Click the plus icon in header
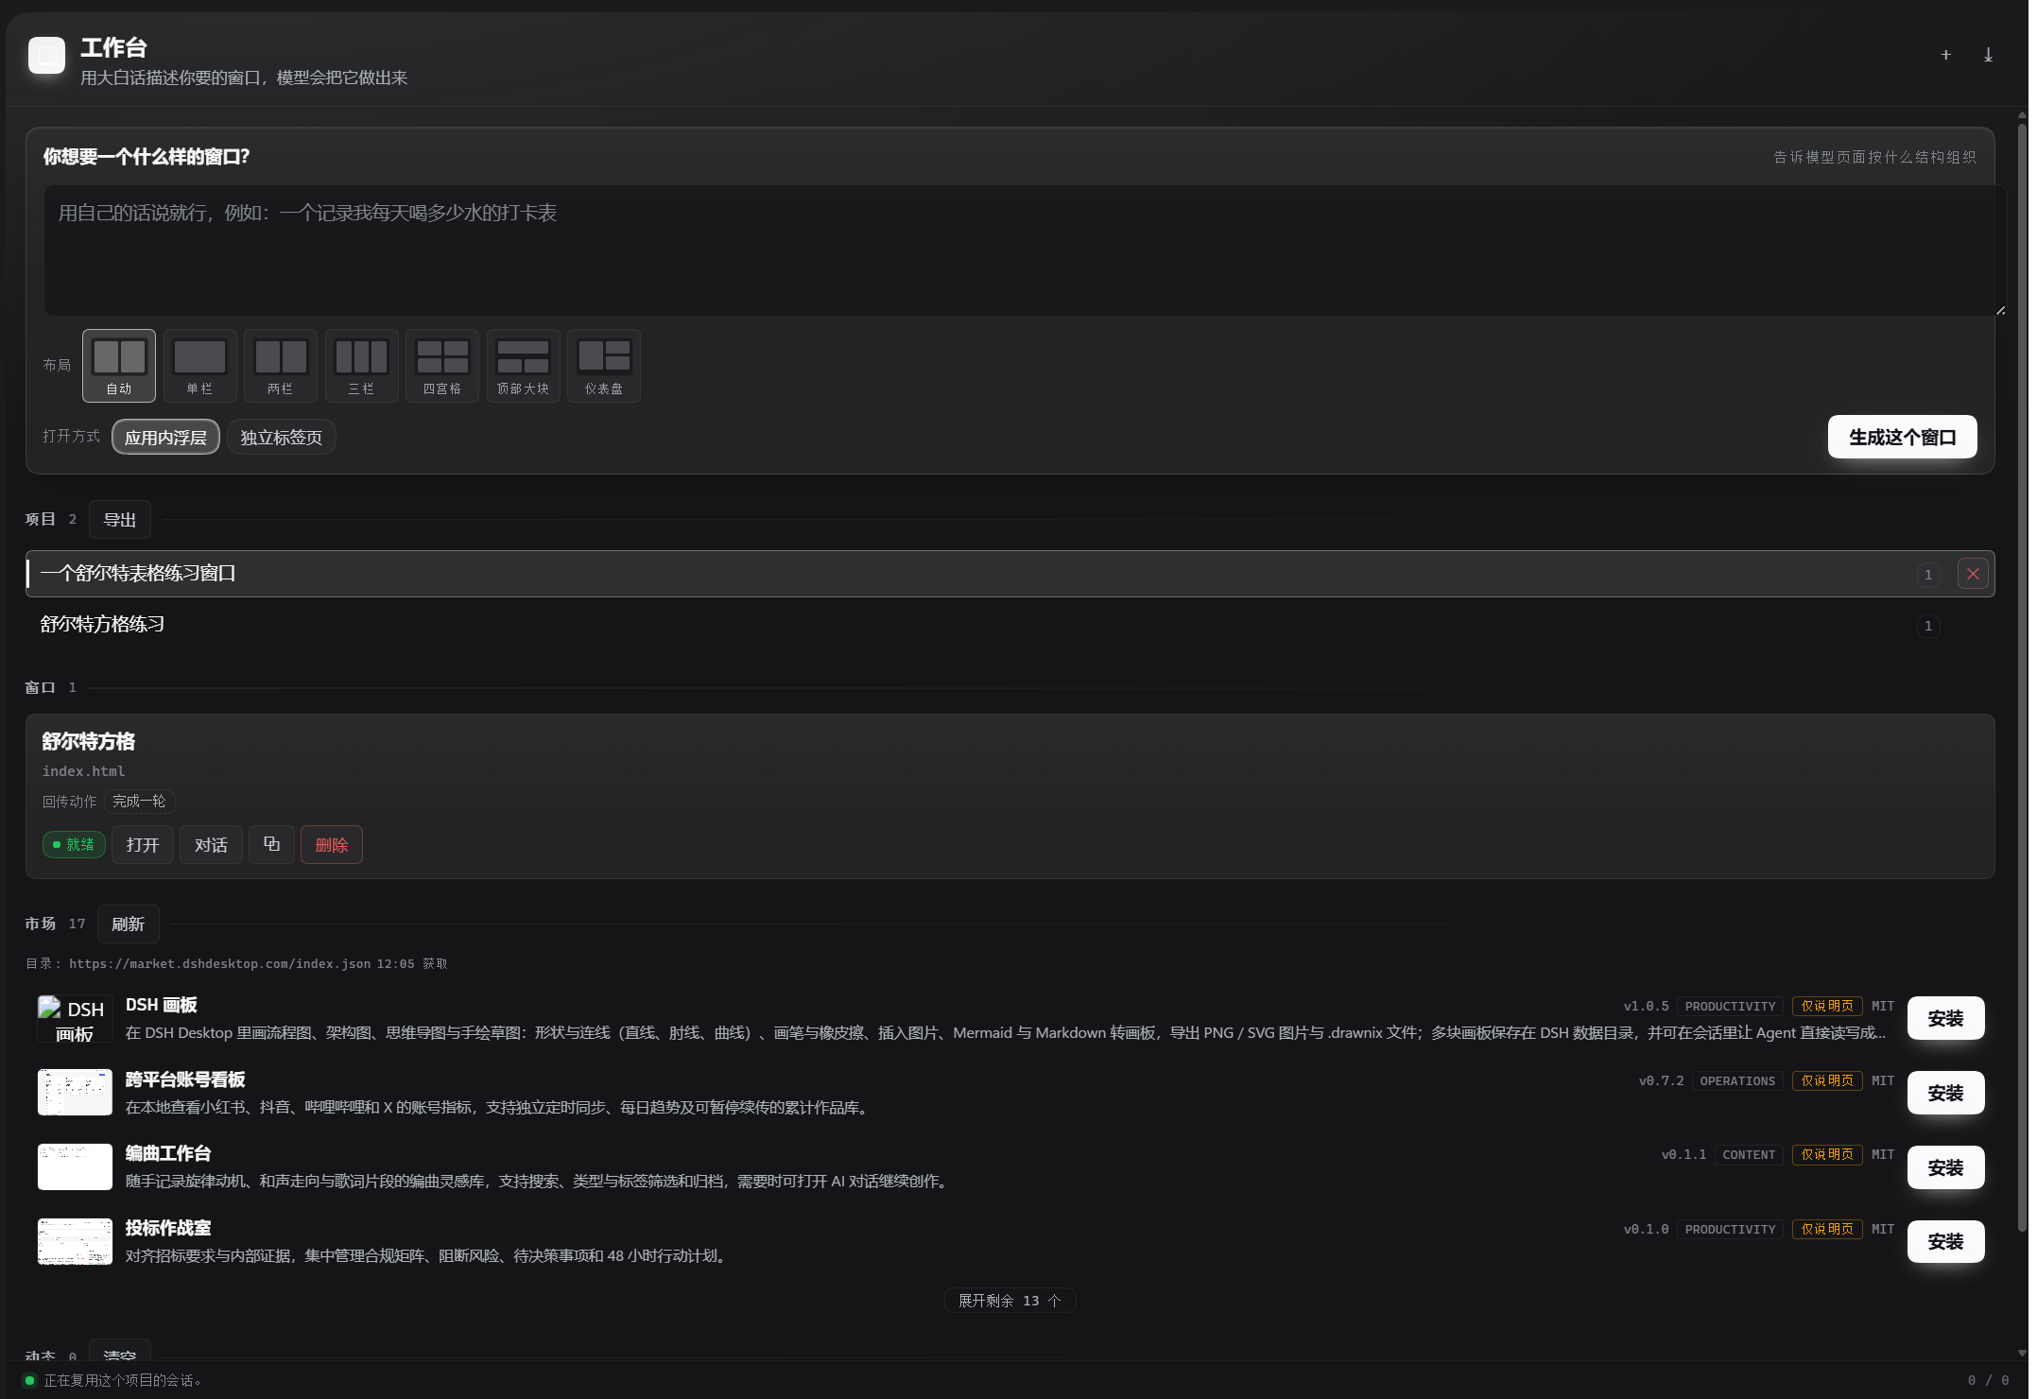This screenshot has width=2037, height=1399. tap(1945, 55)
